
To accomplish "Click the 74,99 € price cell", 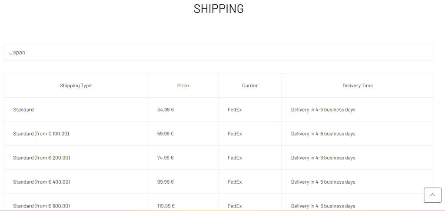I will pyautogui.click(x=166, y=158).
